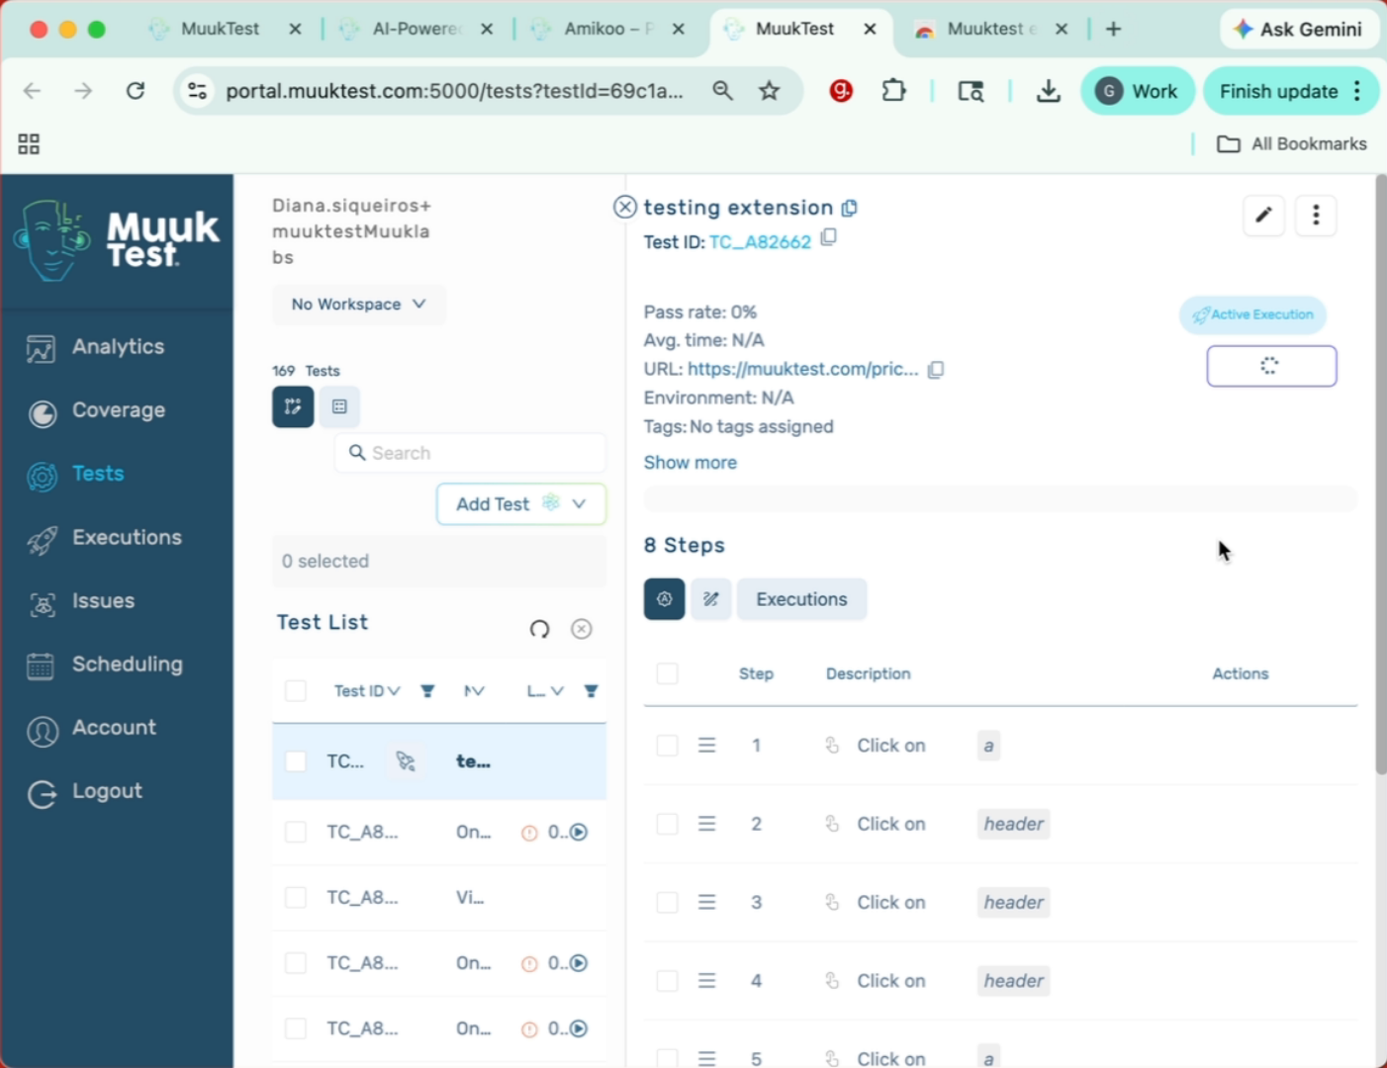Open Issues in the sidebar
This screenshot has width=1387, height=1068.
tap(118, 601)
